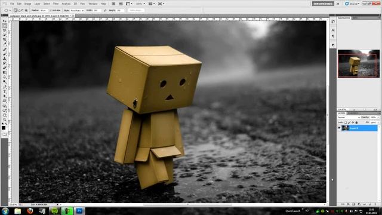
Task: Select the Spot Healing Brush tool
Action: click(x=4, y=50)
